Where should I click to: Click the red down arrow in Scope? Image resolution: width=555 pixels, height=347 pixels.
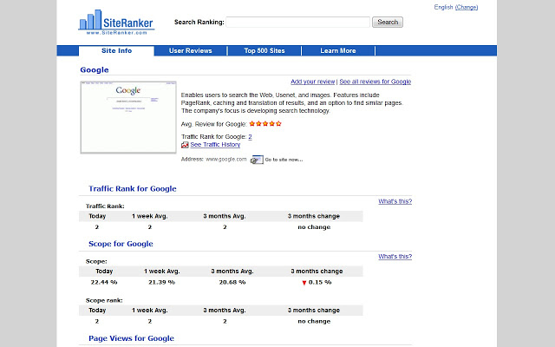(x=304, y=283)
